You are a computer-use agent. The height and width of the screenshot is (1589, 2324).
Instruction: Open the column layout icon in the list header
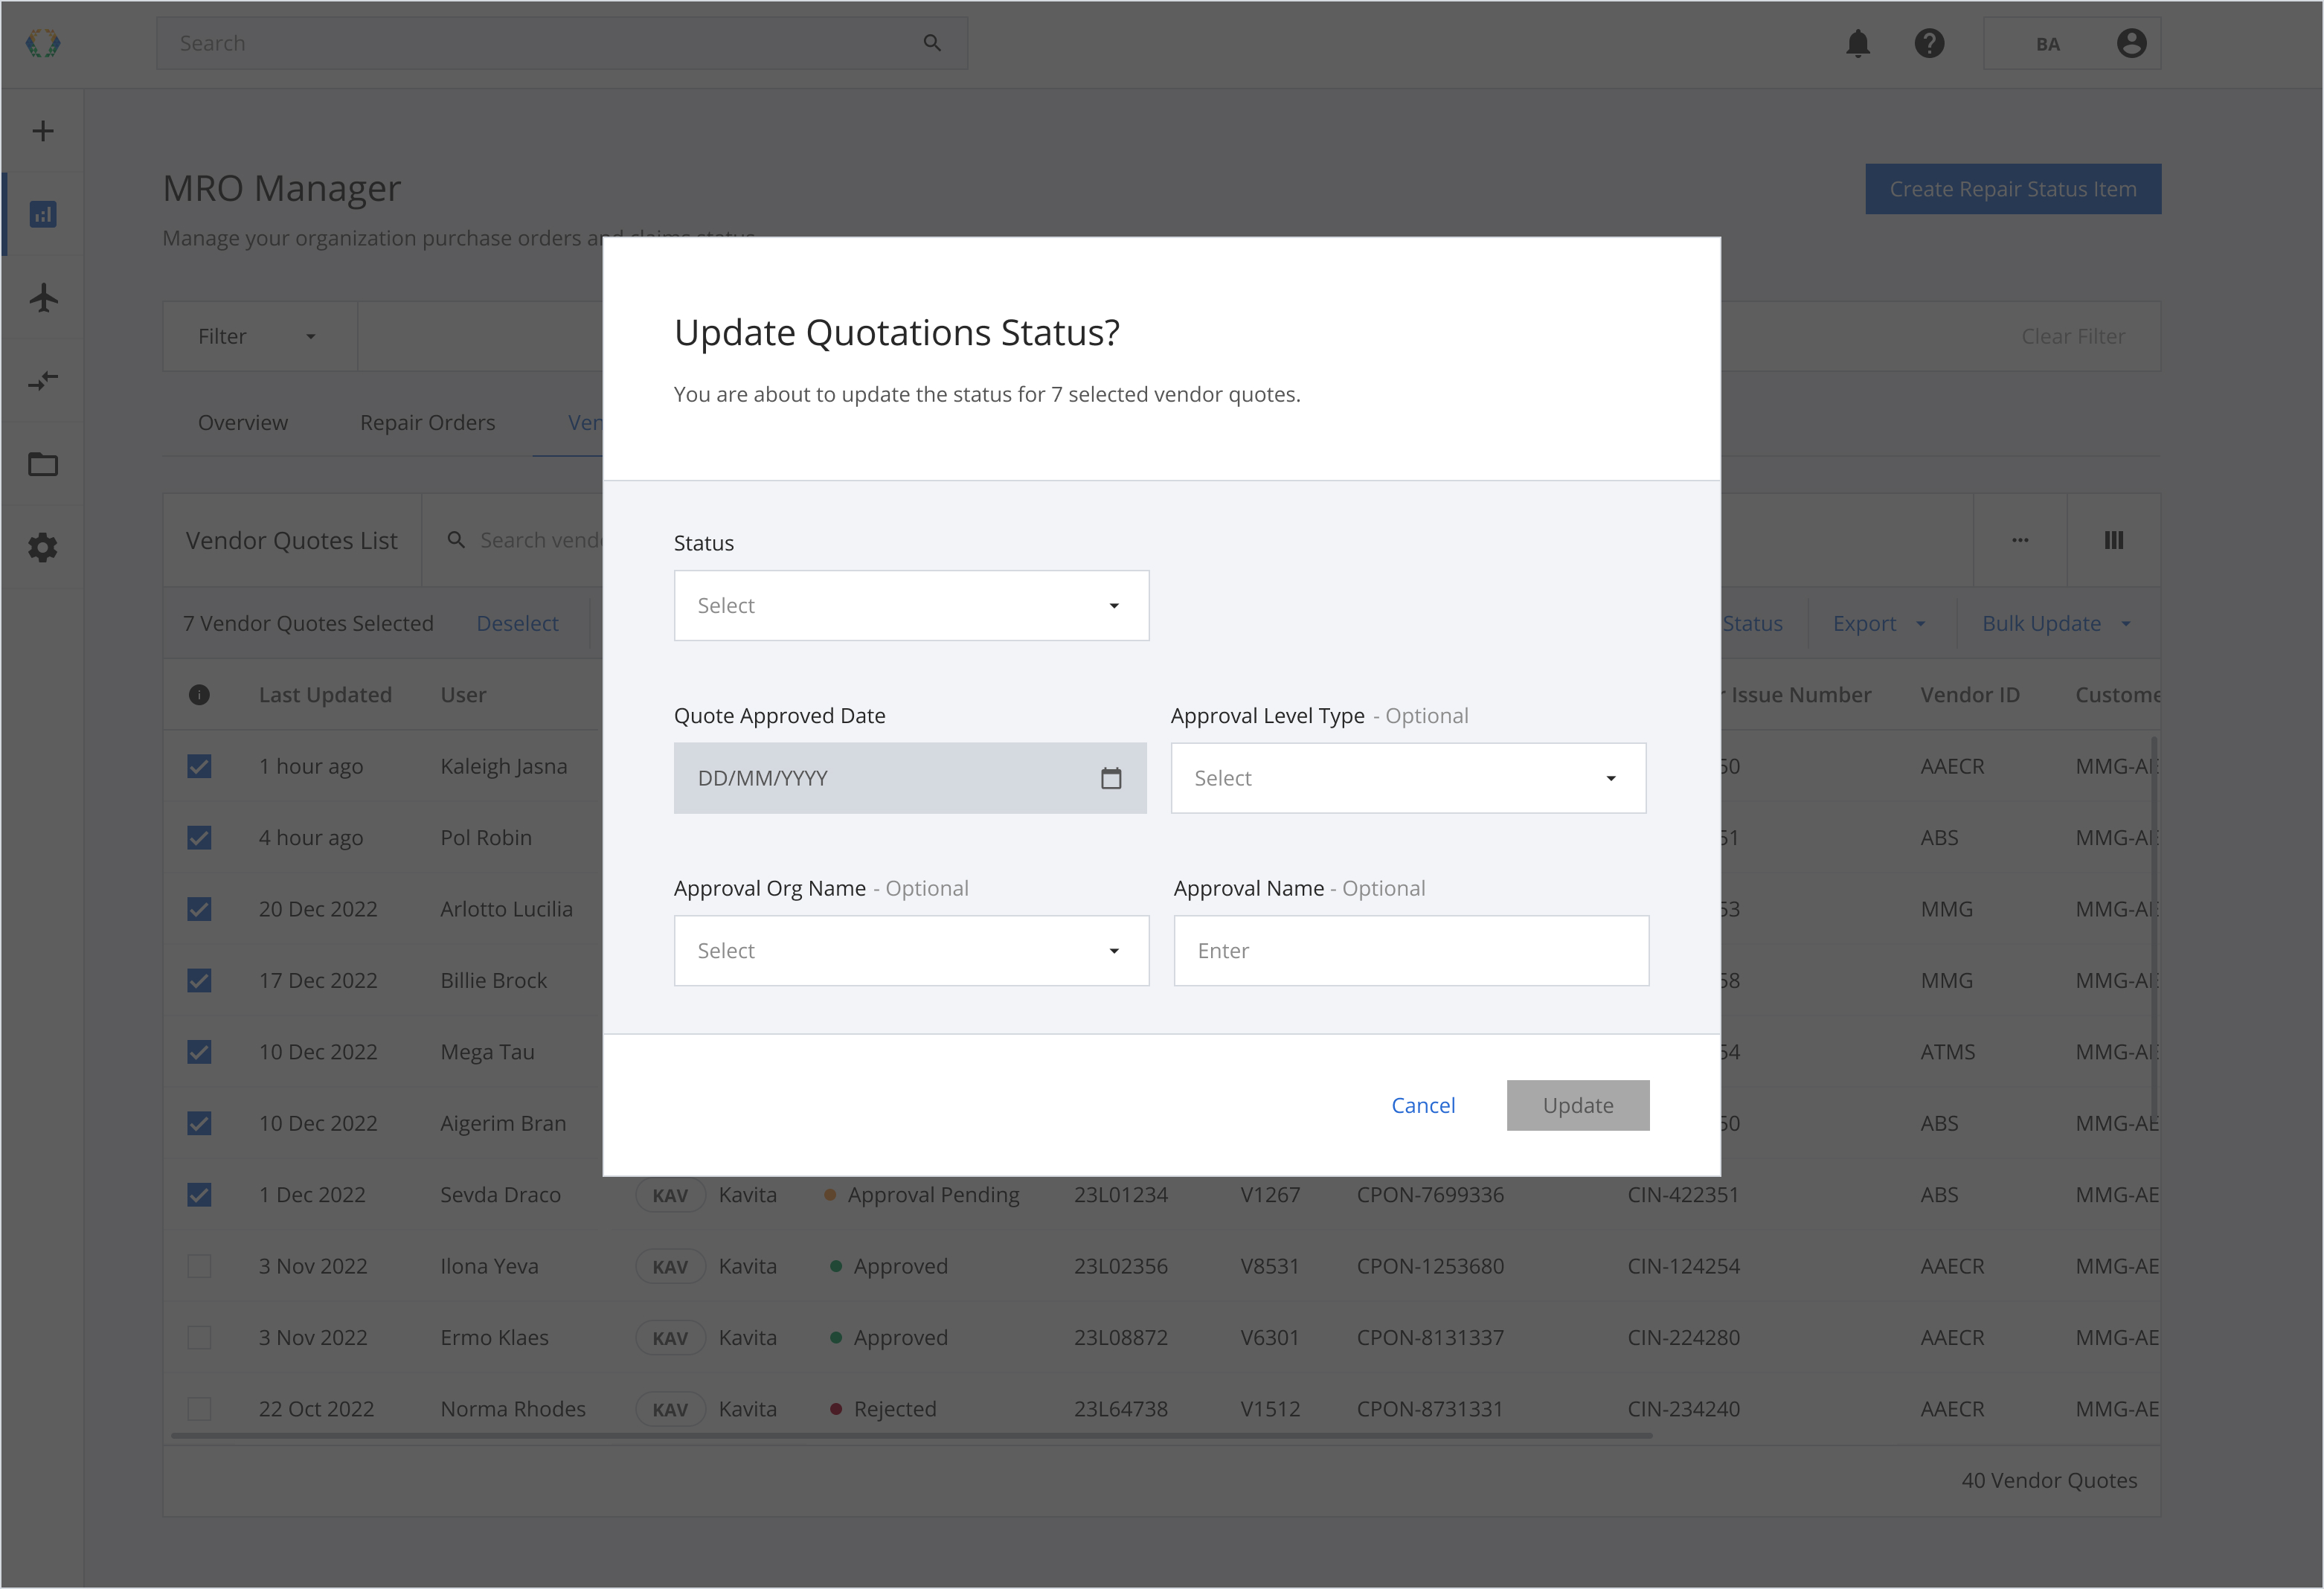pyautogui.click(x=2113, y=540)
